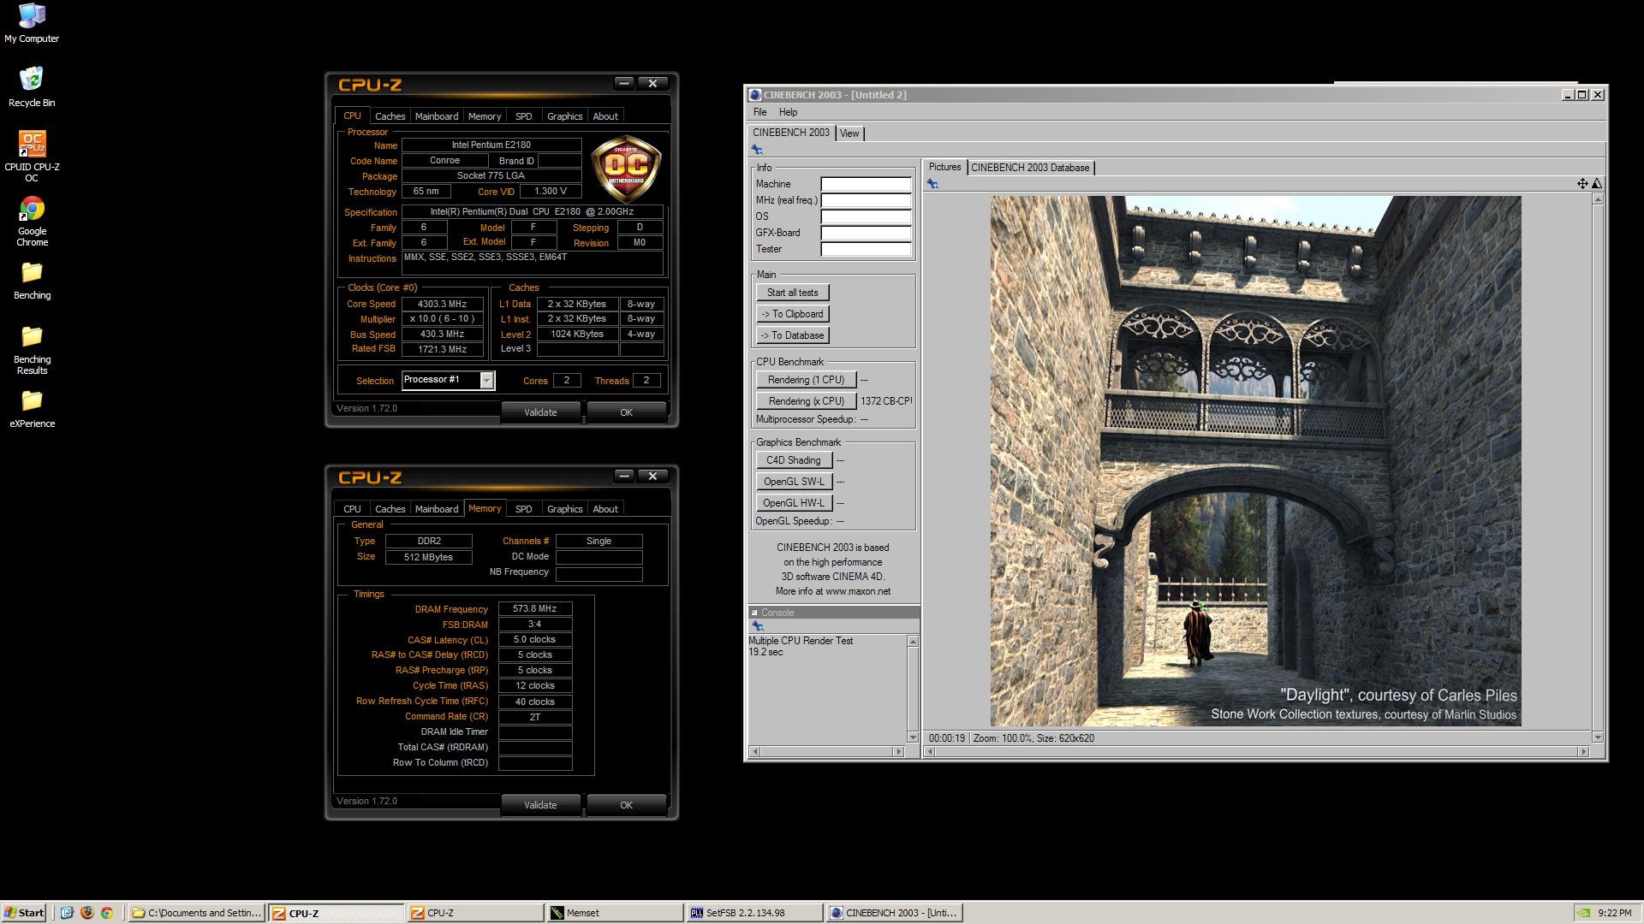
Task: Click the Start button in the taskbar
Action: 24,913
